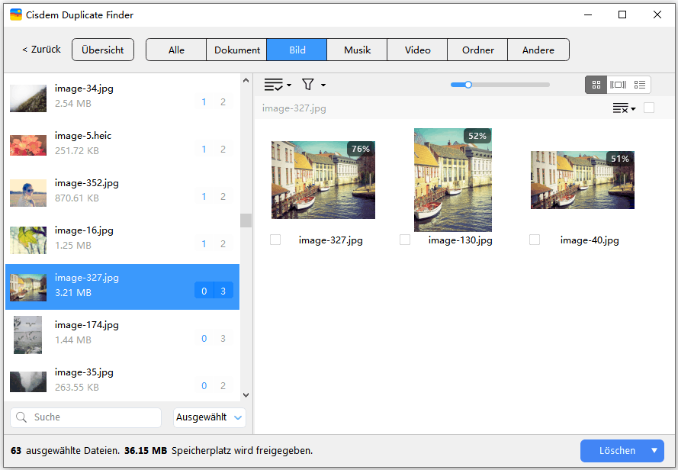This screenshot has height=470, width=678.
Task: Go back with the Zurück link
Action: 41,50
